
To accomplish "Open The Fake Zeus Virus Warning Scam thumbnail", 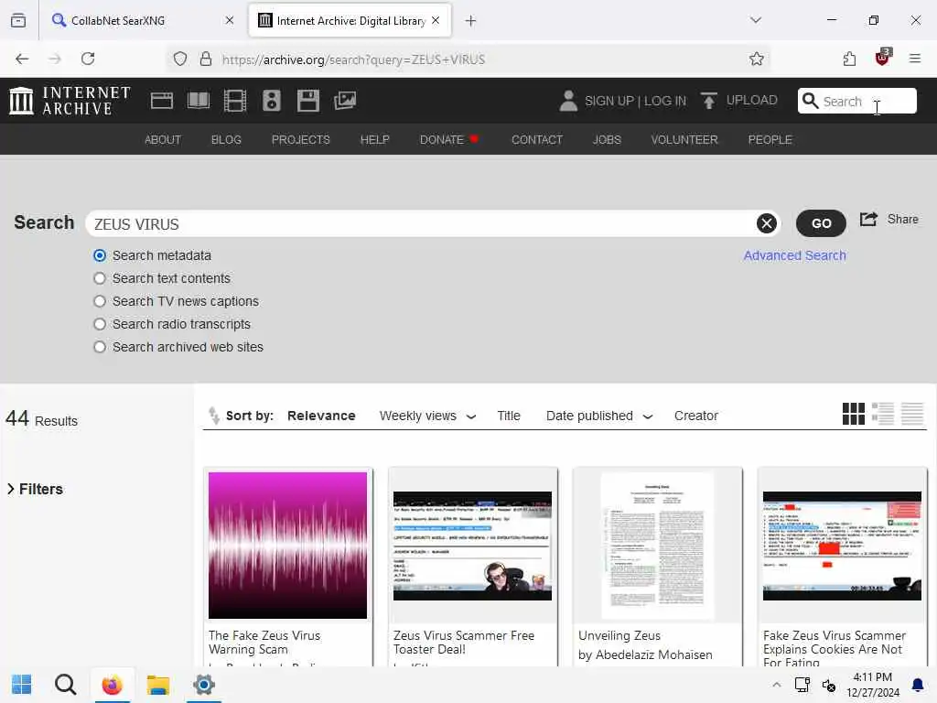I will point(287,546).
